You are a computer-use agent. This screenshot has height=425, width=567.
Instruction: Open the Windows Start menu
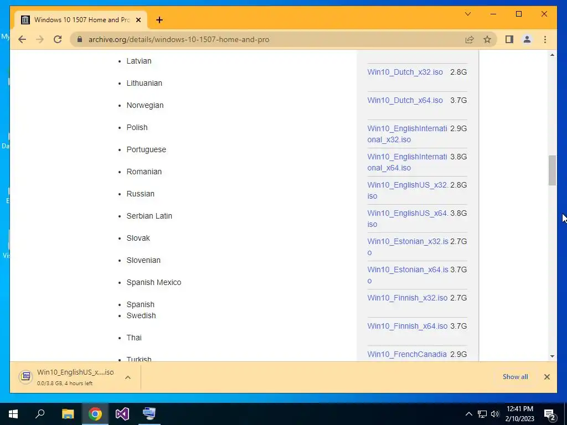coord(13,414)
